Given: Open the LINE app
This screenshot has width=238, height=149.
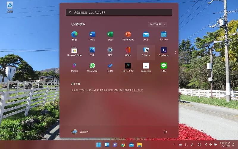Looking at the screenshot, I should point(164,67).
